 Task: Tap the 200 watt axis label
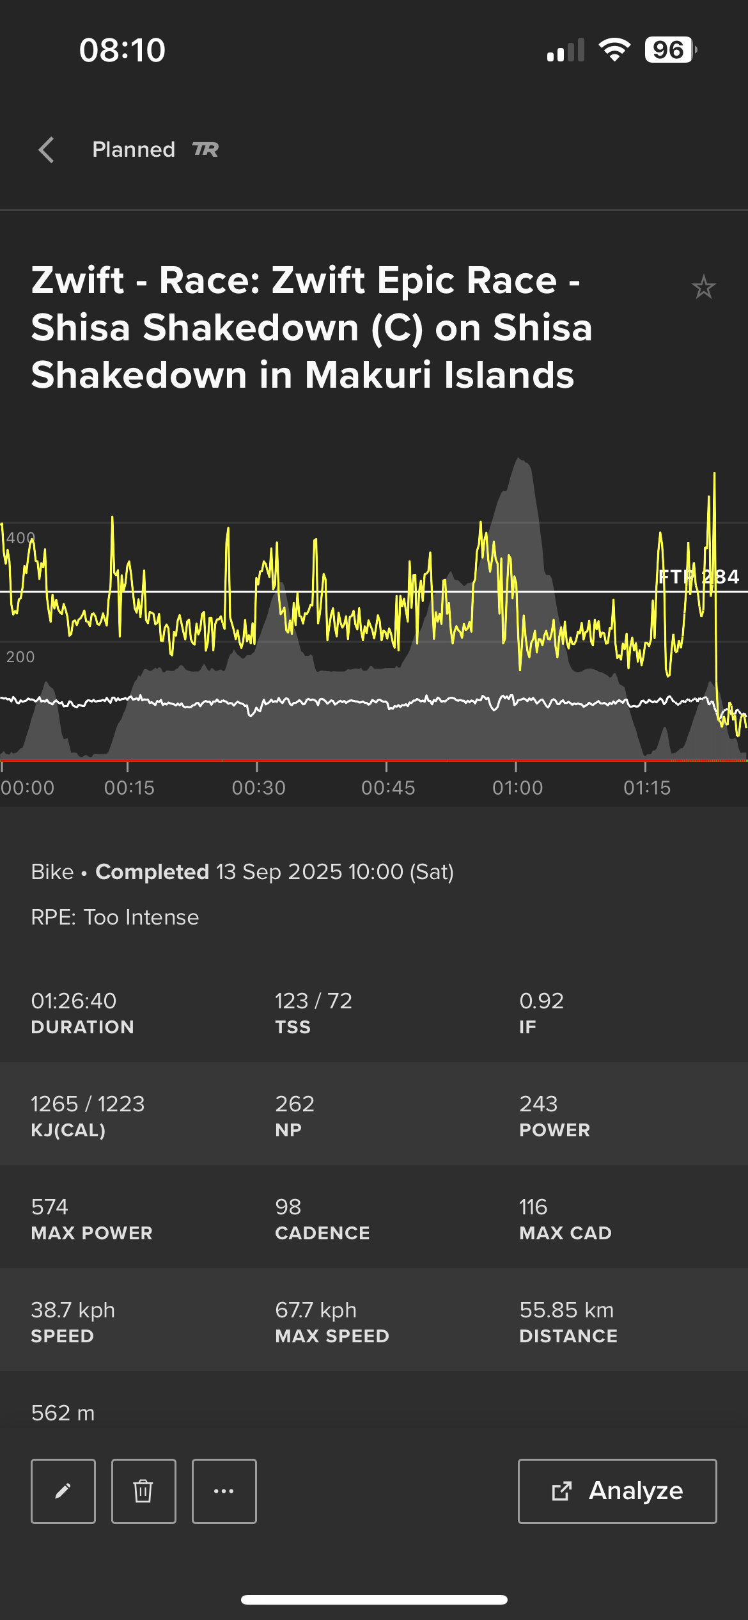pos(20,657)
